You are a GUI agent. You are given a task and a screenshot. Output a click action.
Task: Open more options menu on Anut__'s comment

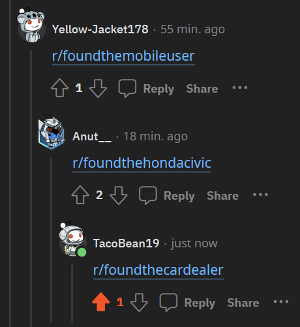coord(260,195)
